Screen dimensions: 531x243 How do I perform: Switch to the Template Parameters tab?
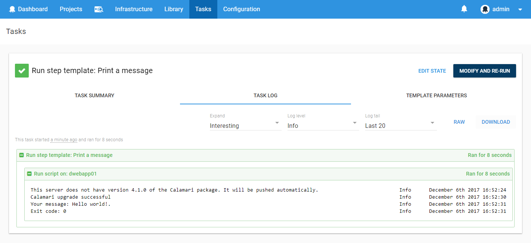(x=436, y=95)
